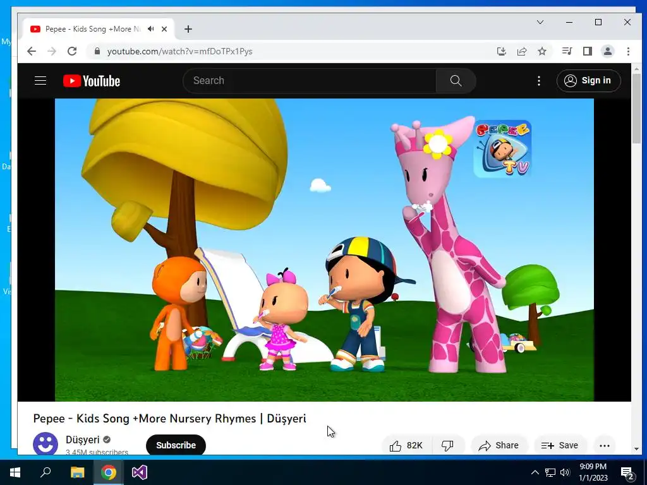The height and width of the screenshot is (485, 647).
Task: Click Chrome icon in taskbar
Action: [109, 472]
